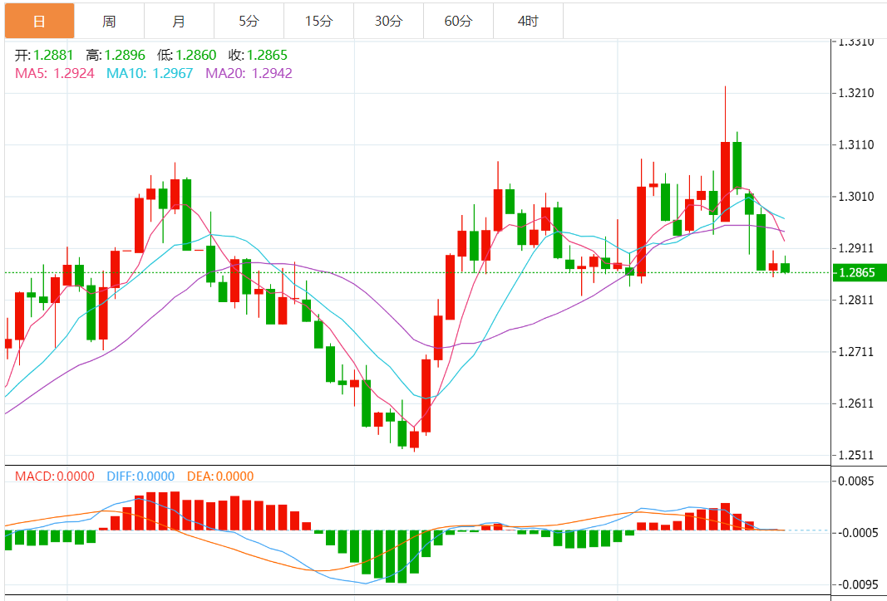Screen dimensions: 887x601
Task: Click the close price 1.2865 value
Action: (267, 55)
